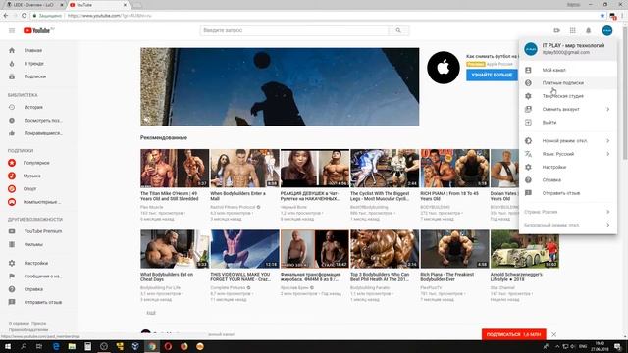Expand the Ночной режим option
This screenshot has height=353, width=628.
(568, 141)
